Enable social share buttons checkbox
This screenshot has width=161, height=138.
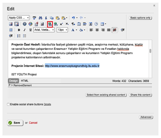(x=8, y=104)
